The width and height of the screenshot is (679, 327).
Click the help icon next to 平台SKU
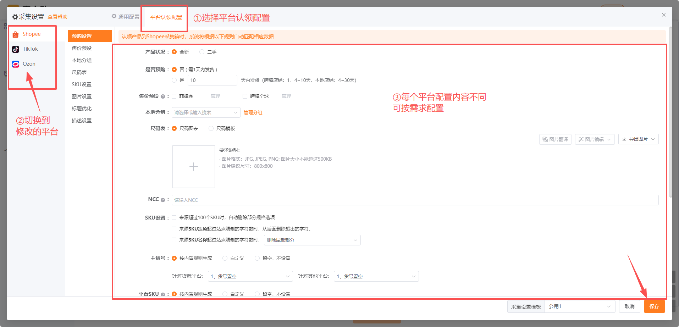(163, 294)
